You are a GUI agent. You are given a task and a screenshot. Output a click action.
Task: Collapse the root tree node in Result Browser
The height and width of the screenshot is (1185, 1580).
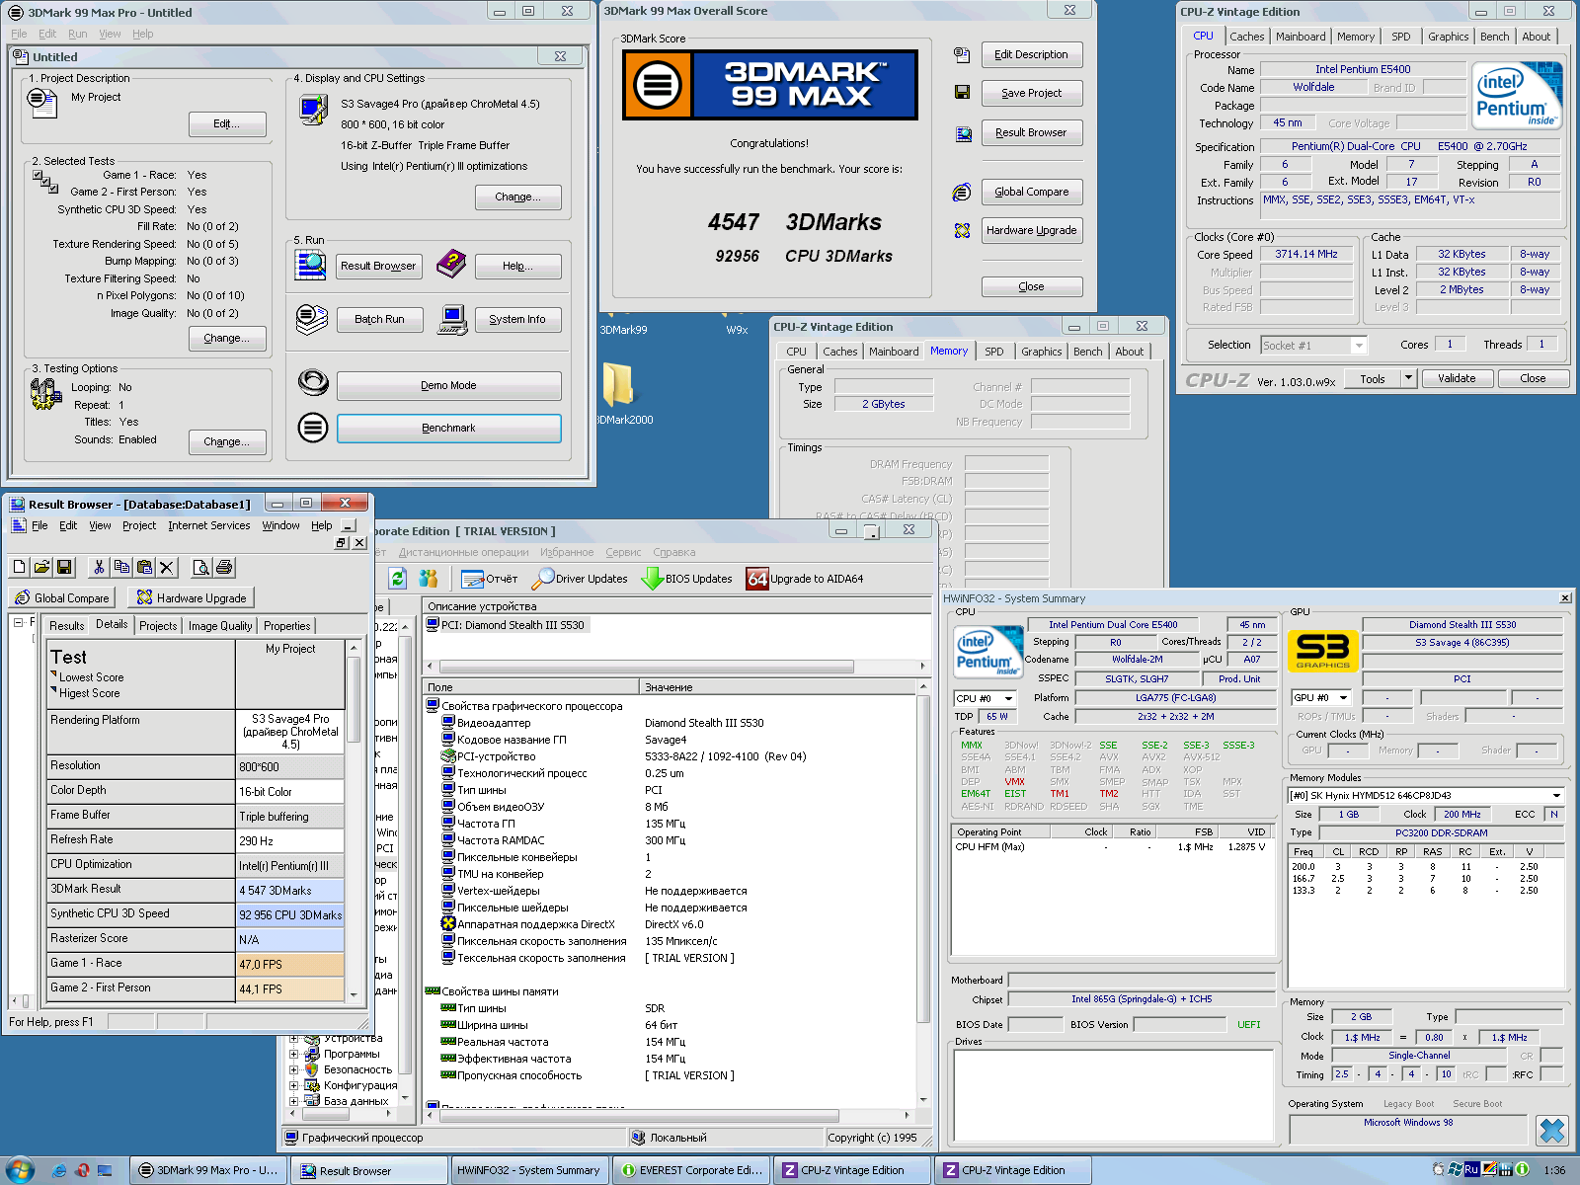click(19, 622)
